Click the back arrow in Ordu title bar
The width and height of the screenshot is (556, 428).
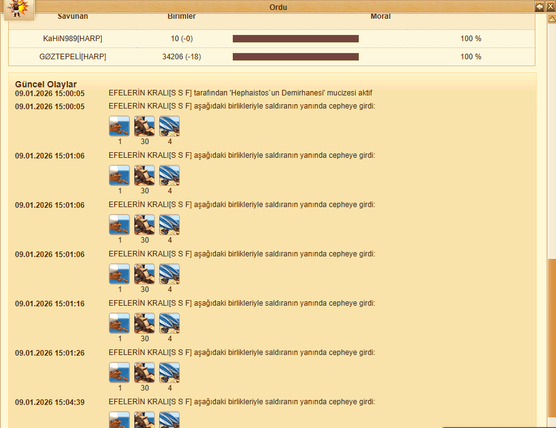[539, 7]
